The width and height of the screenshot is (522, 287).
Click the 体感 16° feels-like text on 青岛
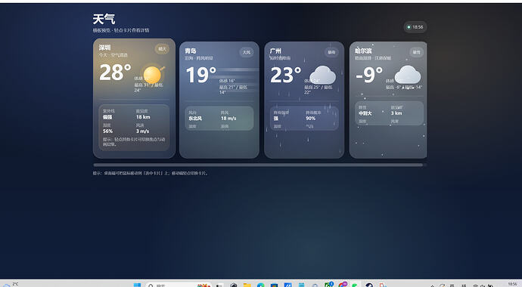click(x=227, y=81)
